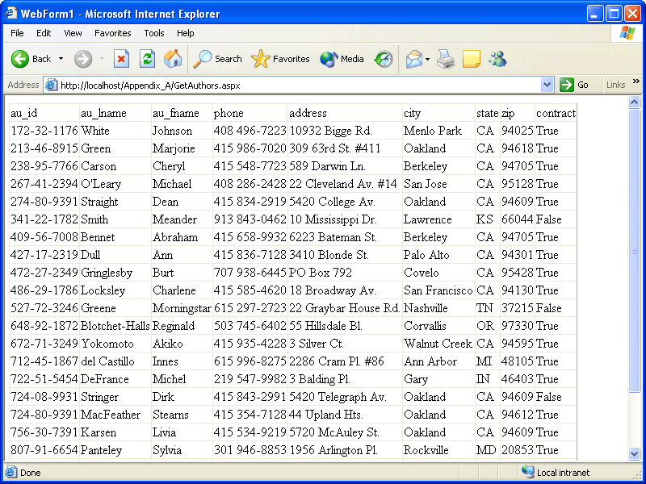The image size is (646, 484).
Task: Open the Tools menu
Action: tap(154, 33)
